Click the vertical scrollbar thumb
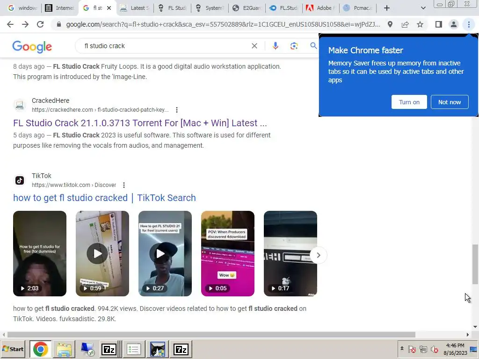The height and width of the screenshot is (359, 479). click(475, 265)
